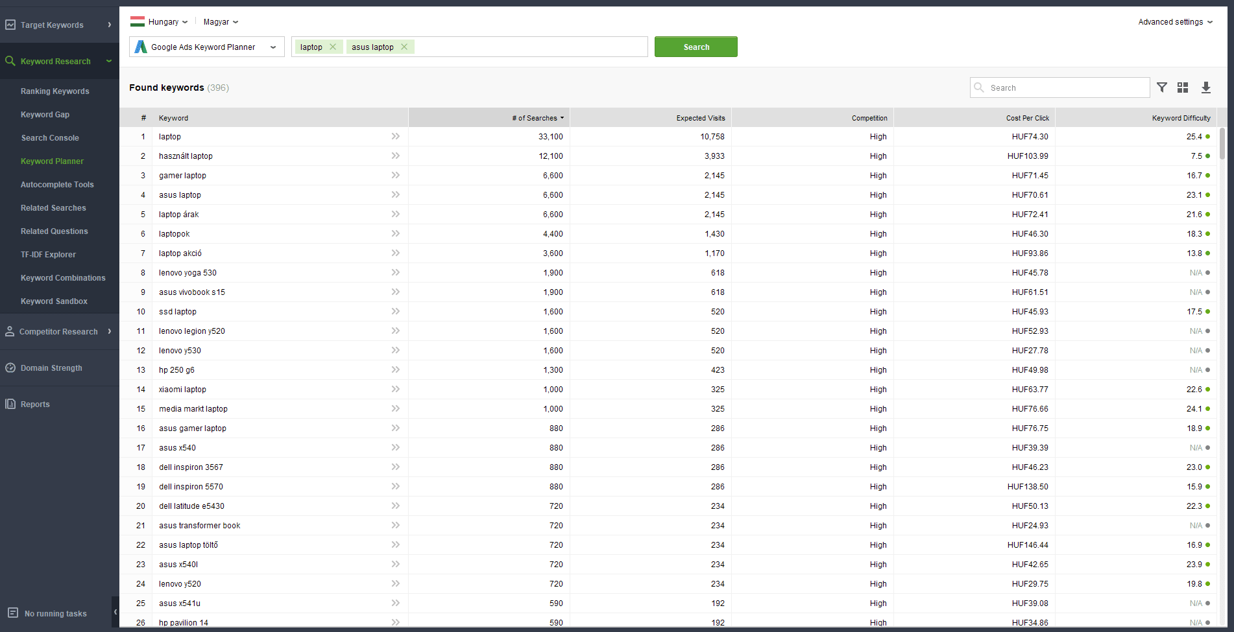Move 'laptop' row using double-arrow icon
The width and height of the screenshot is (1234, 632).
[396, 136]
